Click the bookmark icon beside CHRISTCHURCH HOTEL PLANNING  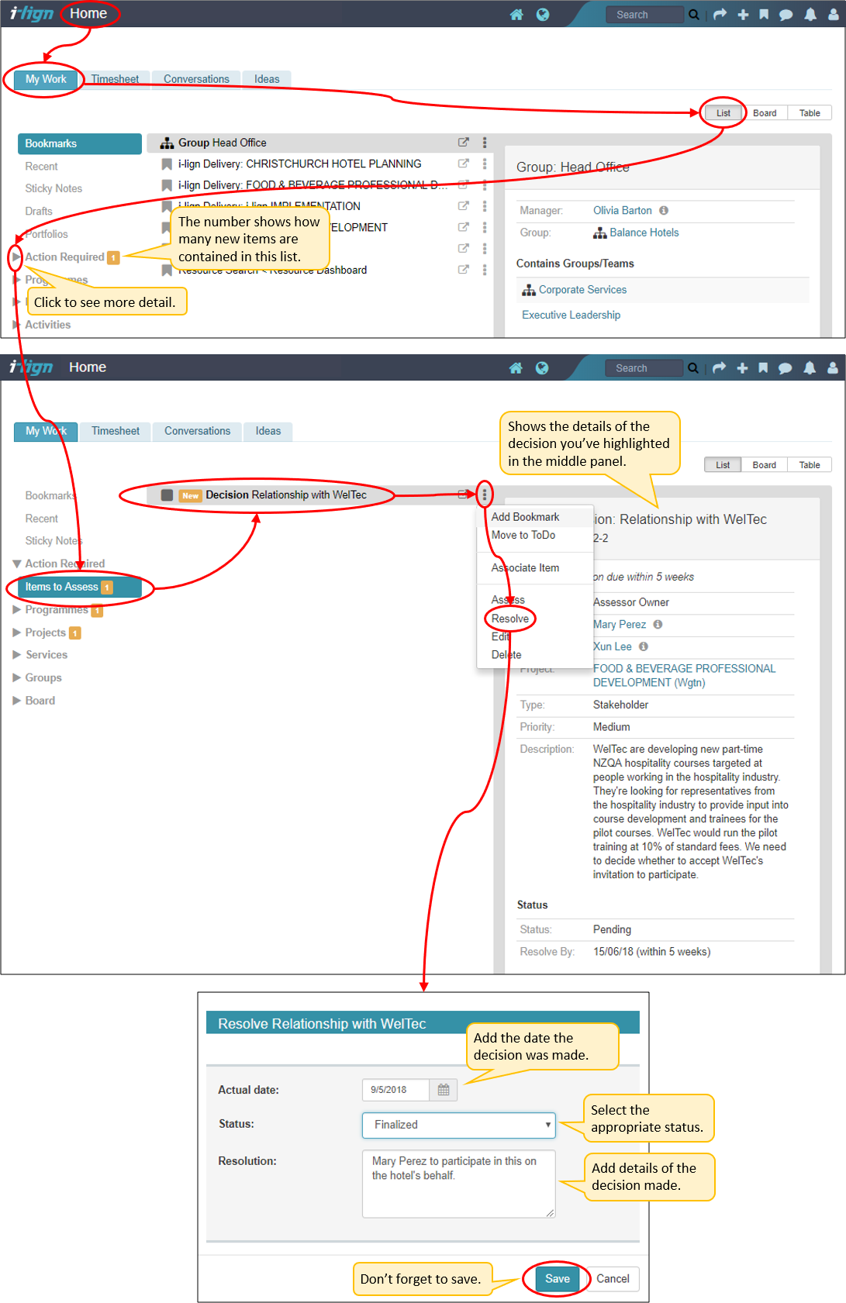(167, 164)
